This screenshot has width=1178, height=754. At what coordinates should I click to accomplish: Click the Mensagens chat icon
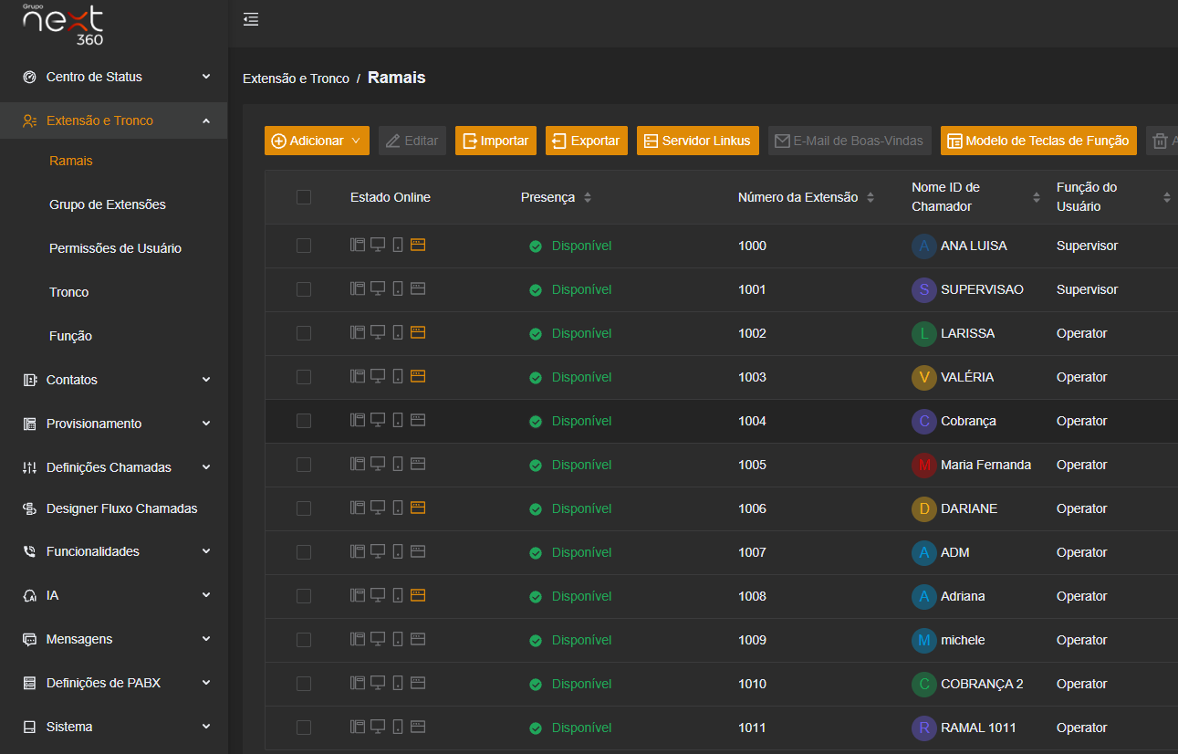coord(29,639)
